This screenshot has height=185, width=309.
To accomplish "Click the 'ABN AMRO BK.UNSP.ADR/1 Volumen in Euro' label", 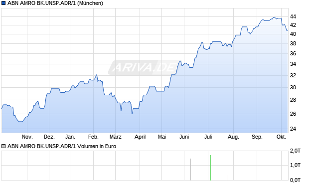I will (x=62, y=146).
